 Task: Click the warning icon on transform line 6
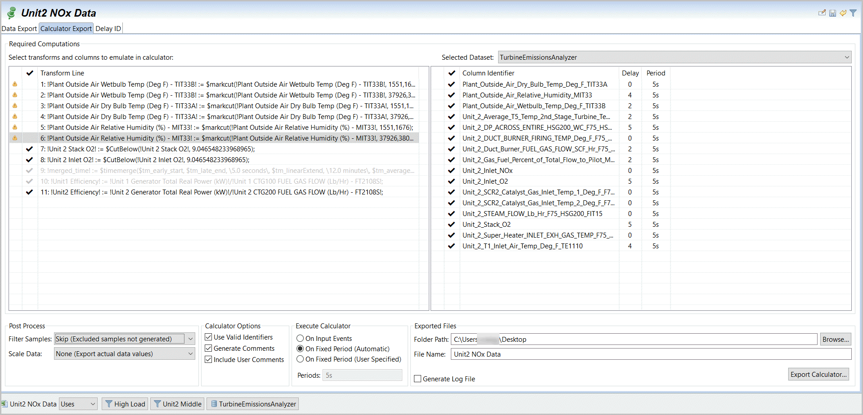15,138
